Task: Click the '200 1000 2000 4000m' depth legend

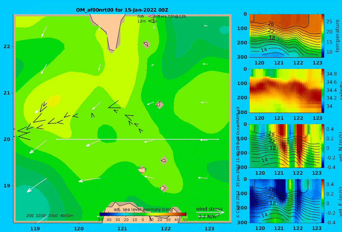Action: point(50,216)
